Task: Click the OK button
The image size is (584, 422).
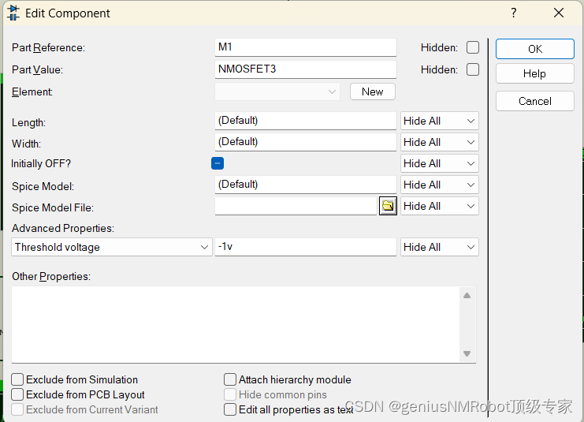Action: 535,49
